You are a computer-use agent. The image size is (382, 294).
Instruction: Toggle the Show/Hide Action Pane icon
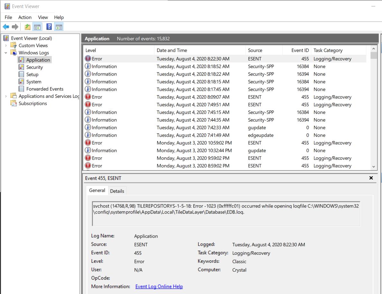pos(59,27)
